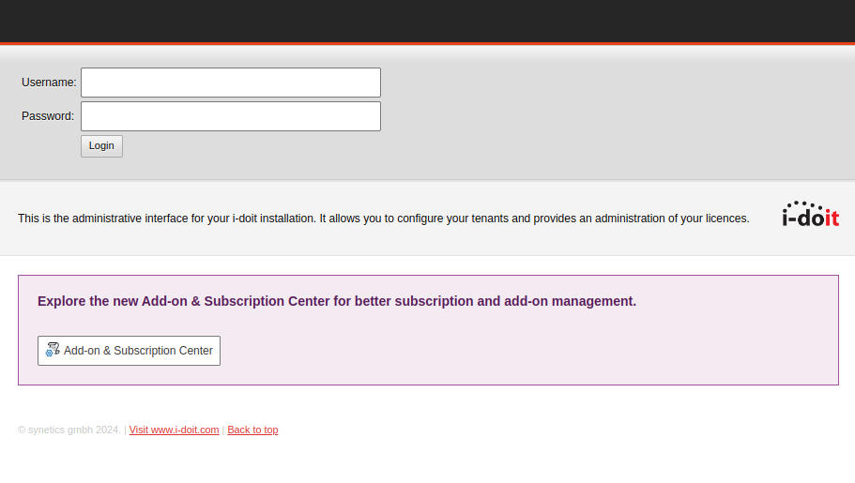855x483 pixels.
Task: Click the Back to top link
Action: (252, 430)
